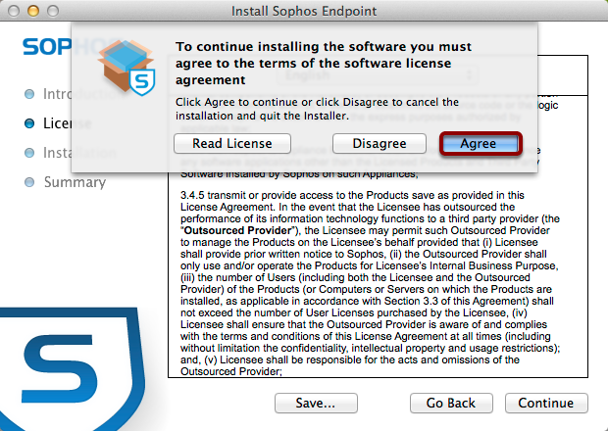
Task: Click the dialog heading about license agreement
Action: point(324,63)
